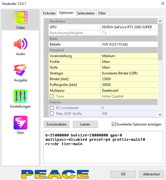
Task: Click the Stufe row label
Action: click(53, 67)
